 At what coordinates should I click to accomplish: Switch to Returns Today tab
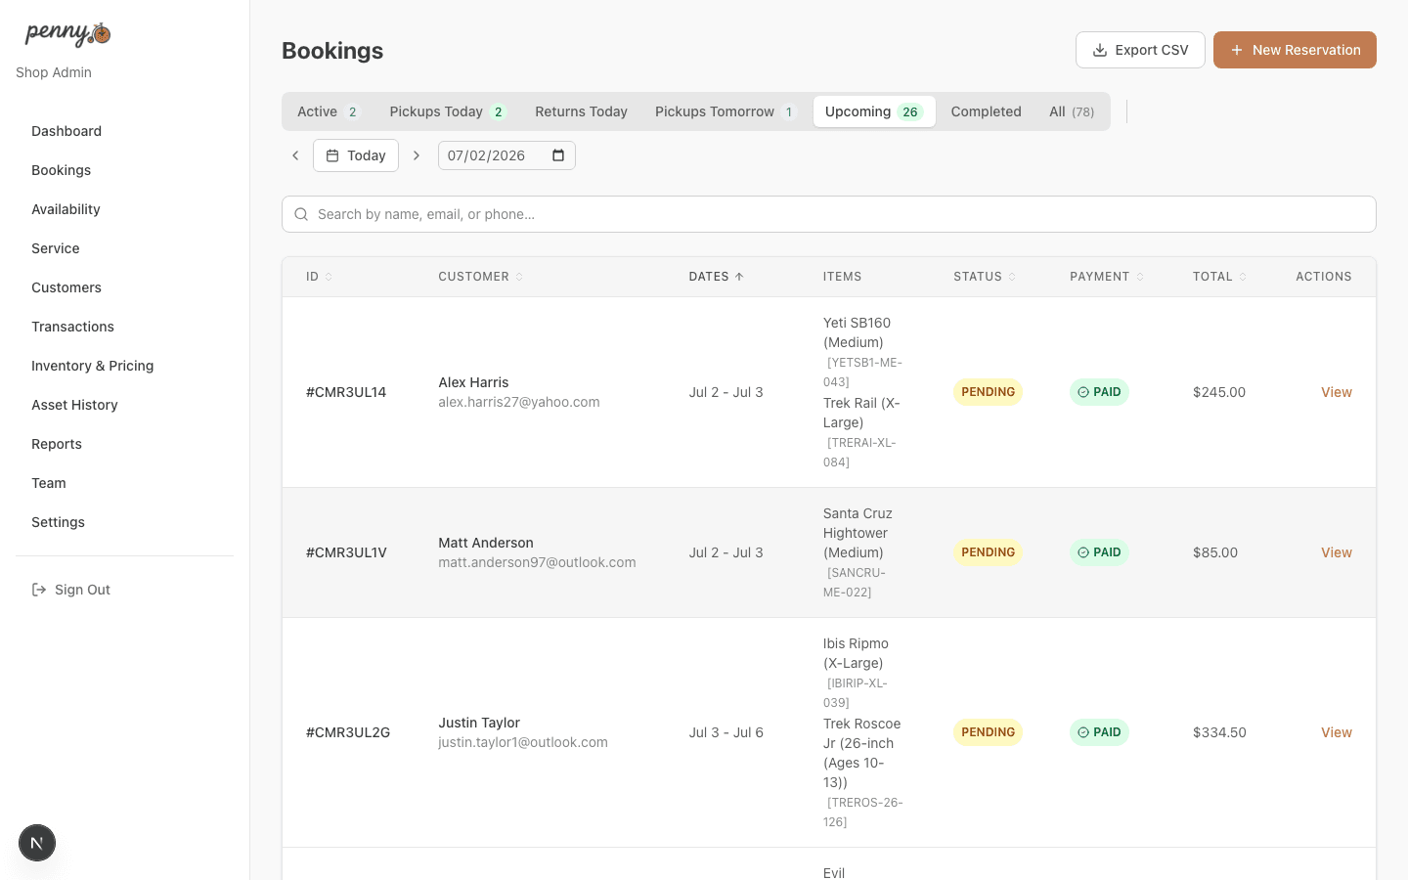tap(581, 111)
